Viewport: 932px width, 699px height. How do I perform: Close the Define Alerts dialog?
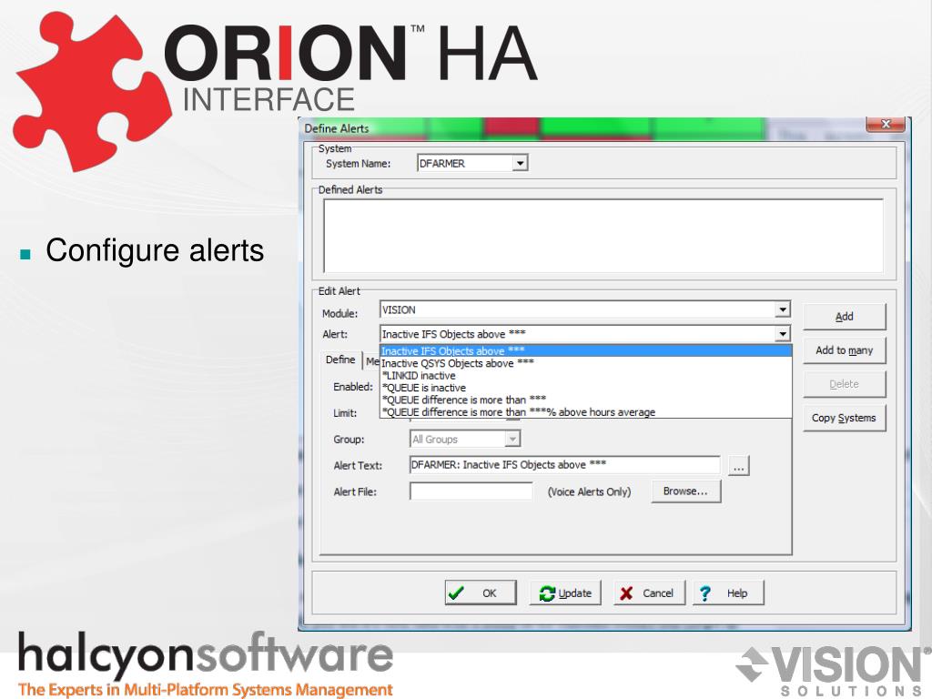(x=886, y=124)
